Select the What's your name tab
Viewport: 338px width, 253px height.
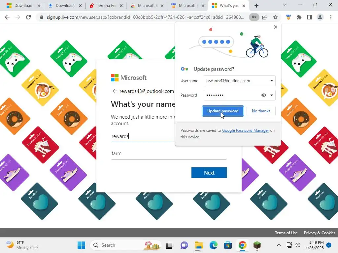229,6
